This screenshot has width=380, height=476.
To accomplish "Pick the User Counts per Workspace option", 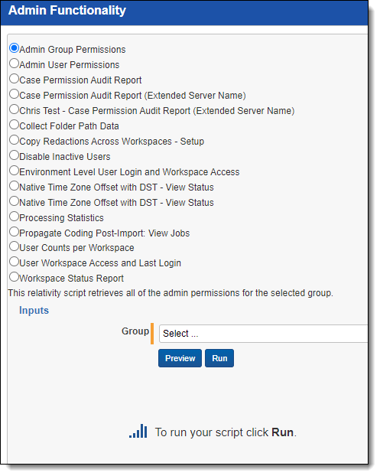I will (14, 246).
